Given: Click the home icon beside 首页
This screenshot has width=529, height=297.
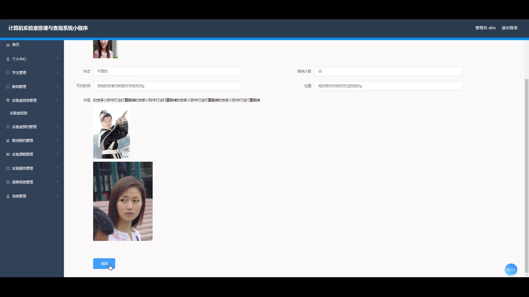Looking at the screenshot, I should click(8, 45).
